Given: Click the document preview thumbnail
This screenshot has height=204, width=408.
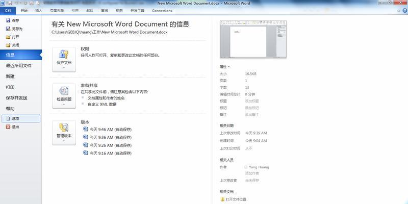Looking at the screenshot, I should pyautogui.click(x=253, y=39).
